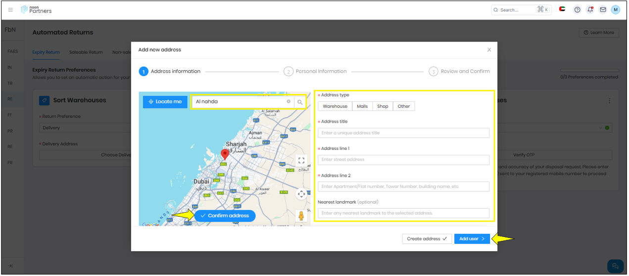Toggle the map fullscreen view
The width and height of the screenshot is (629, 276).
[x=301, y=160]
